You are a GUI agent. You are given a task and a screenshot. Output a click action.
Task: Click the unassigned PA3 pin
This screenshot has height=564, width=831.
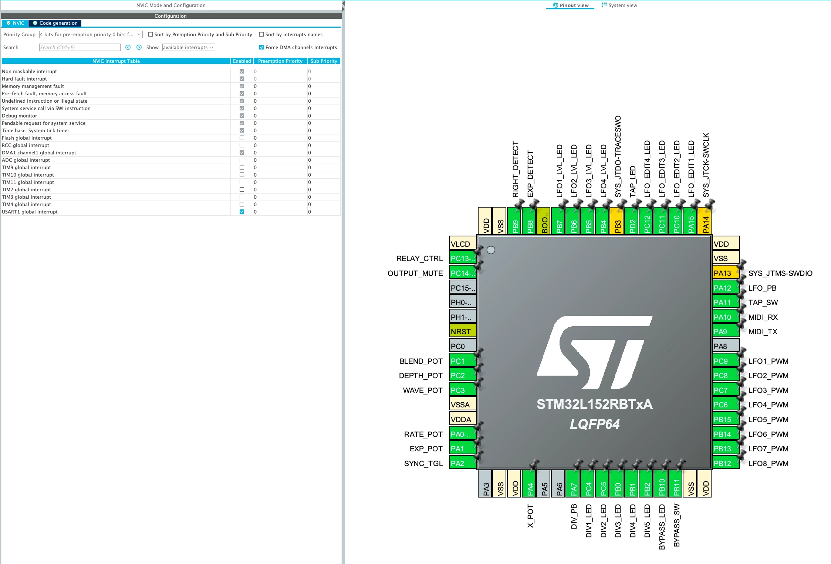click(x=485, y=483)
